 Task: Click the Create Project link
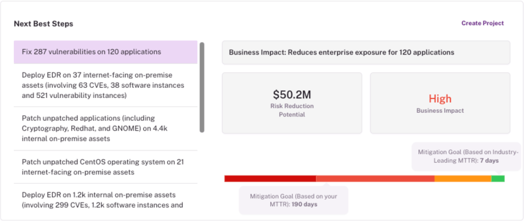(482, 23)
